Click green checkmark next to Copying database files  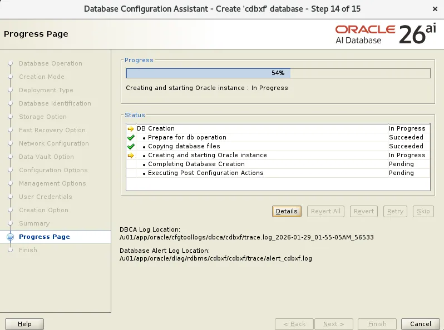(x=131, y=147)
